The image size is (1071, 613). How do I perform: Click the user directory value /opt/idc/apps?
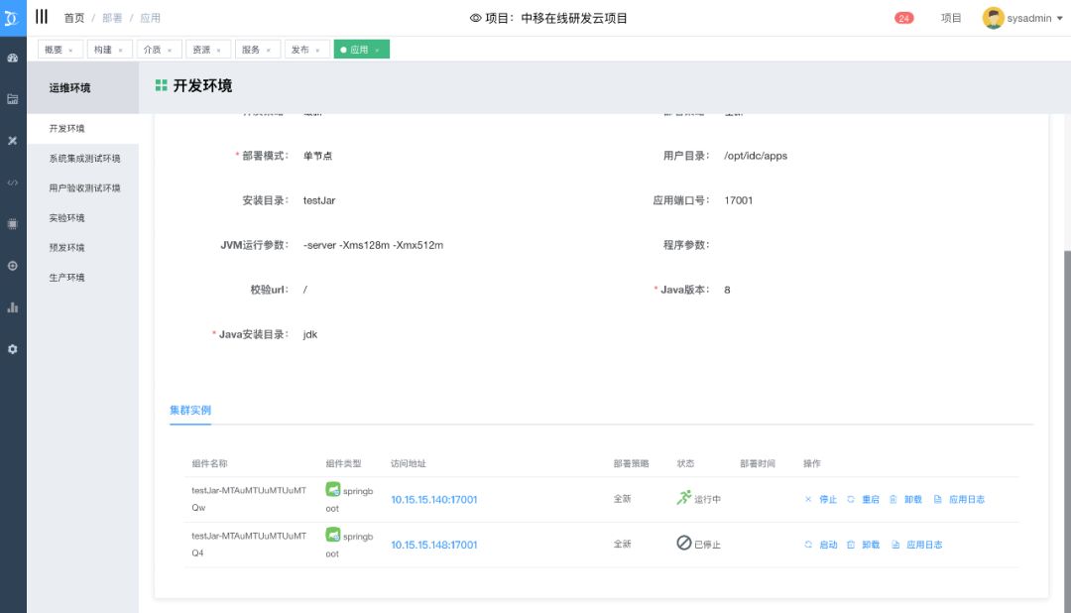pyautogui.click(x=756, y=156)
